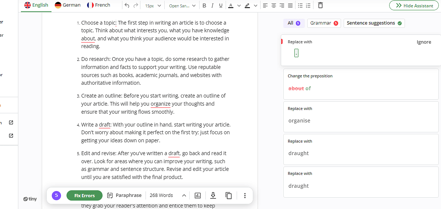The width and height of the screenshot is (441, 209).
Task: Toggle bold formatting
Action: click(x=204, y=5)
